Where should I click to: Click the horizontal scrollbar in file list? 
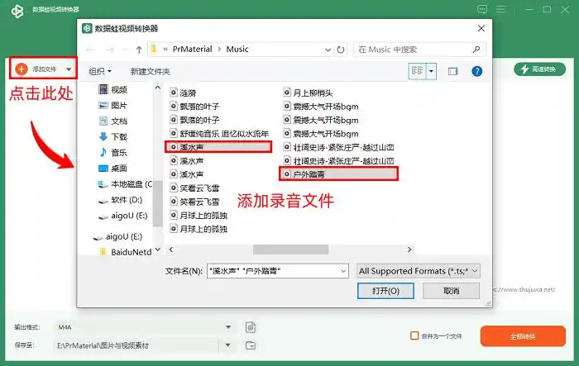290,249
